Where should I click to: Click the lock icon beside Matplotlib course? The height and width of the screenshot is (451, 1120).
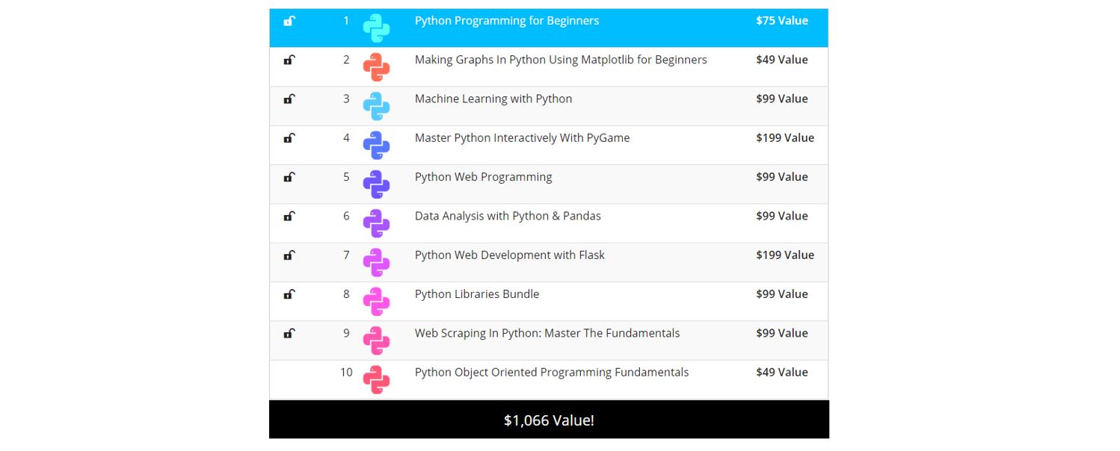(289, 60)
